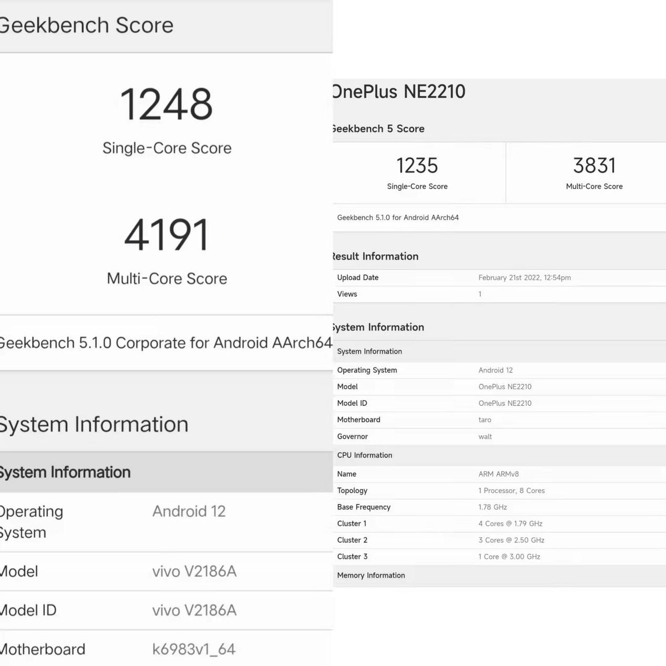This screenshot has width=666, height=666.
Task: Select 'Android 12' value in the vivo panel
Action: [189, 511]
